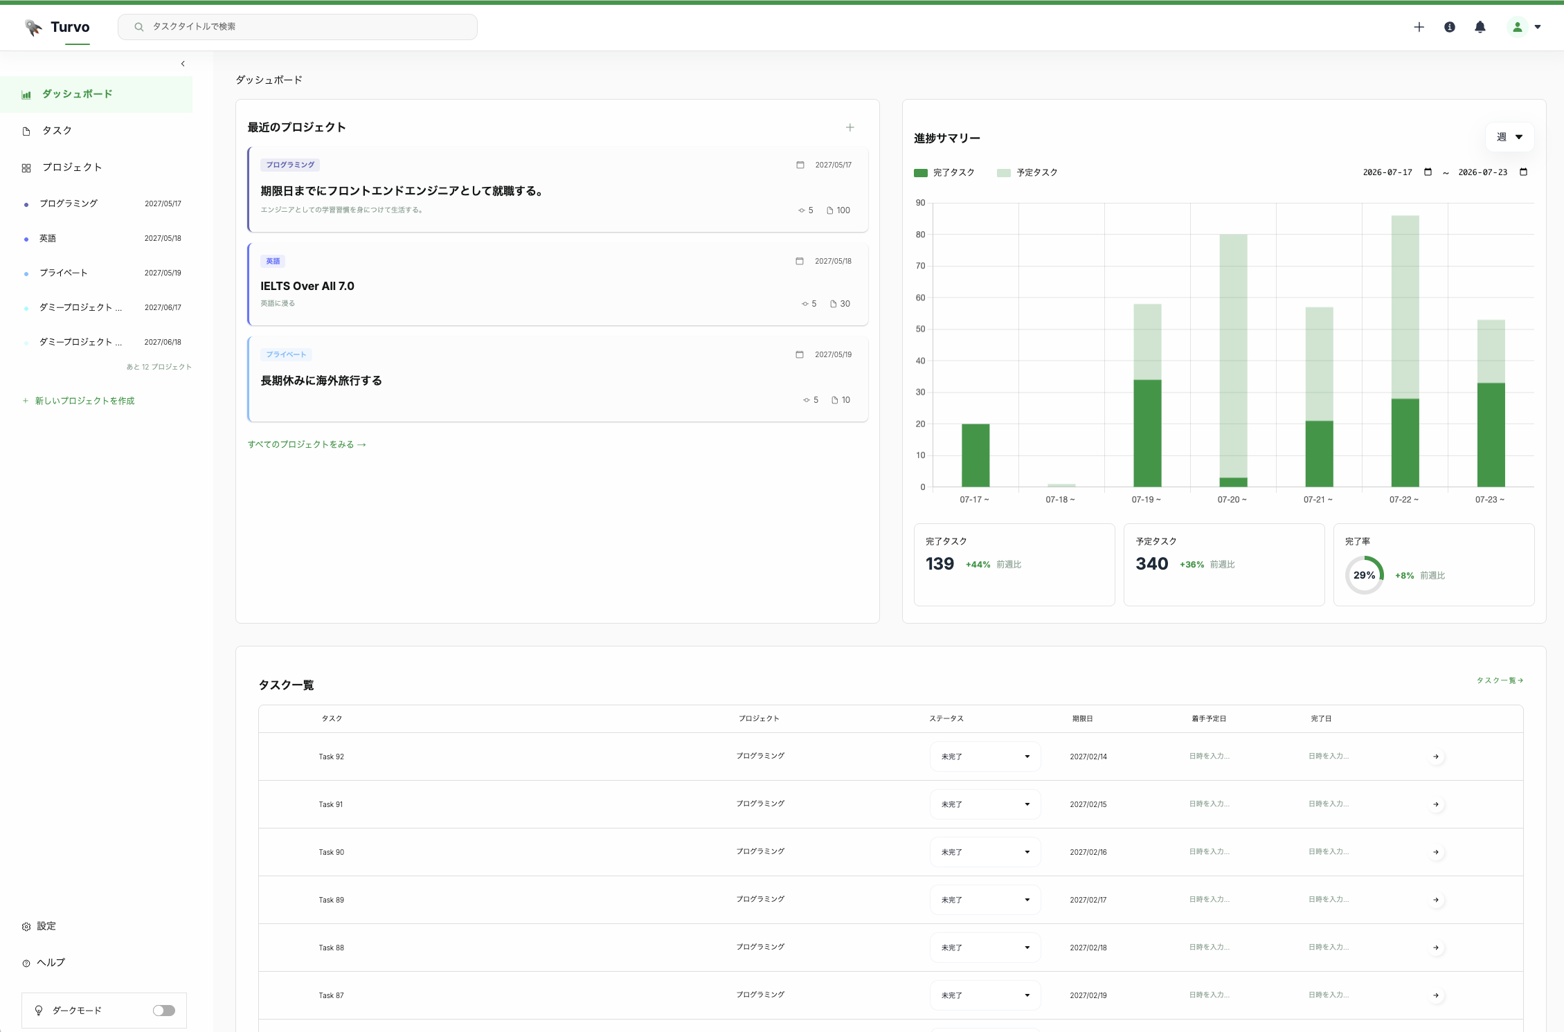Collapse the sidebar with the chevron

click(183, 64)
